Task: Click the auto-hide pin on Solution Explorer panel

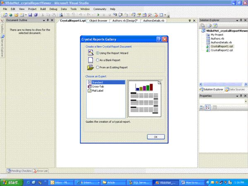Action: click(241, 20)
